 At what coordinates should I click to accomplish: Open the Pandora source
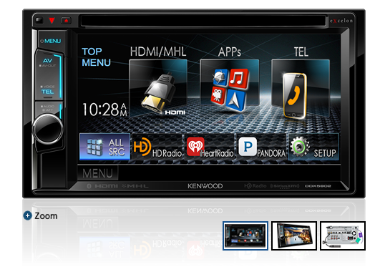pyautogui.click(x=261, y=147)
